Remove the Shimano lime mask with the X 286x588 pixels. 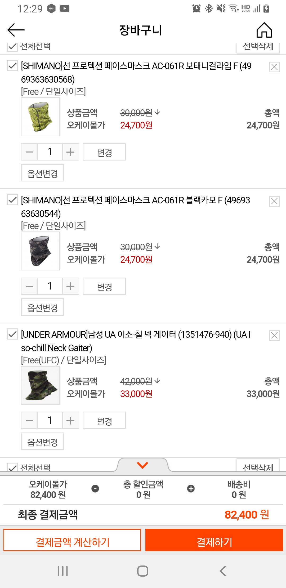coord(274,67)
